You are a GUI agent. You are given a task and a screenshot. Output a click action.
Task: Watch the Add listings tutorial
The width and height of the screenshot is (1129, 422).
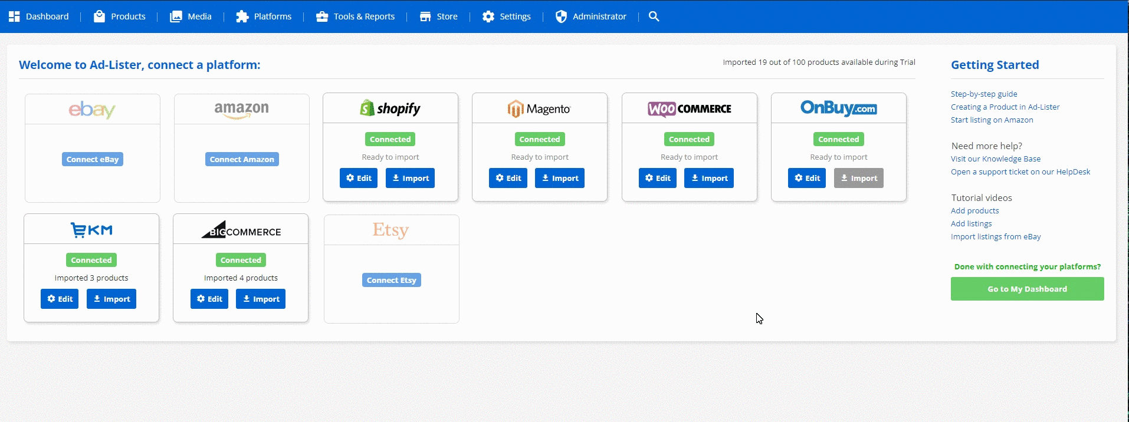click(972, 223)
